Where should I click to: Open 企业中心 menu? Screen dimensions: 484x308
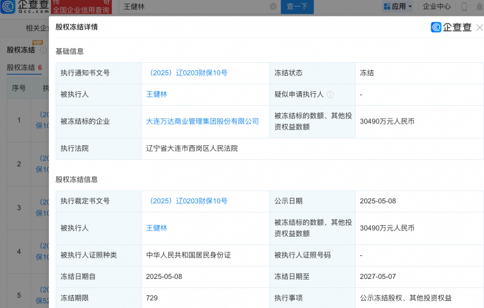pos(437,7)
